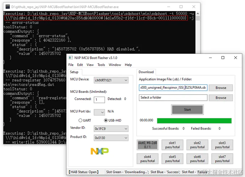Open the Help menu
The image size is (245, 177).
point(128,65)
